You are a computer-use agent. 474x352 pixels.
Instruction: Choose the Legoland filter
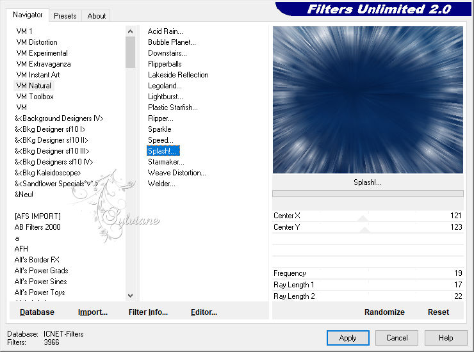click(165, 86)
